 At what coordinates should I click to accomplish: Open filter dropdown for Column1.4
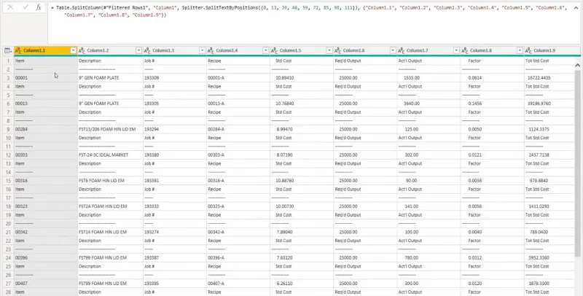coord(266,50)
